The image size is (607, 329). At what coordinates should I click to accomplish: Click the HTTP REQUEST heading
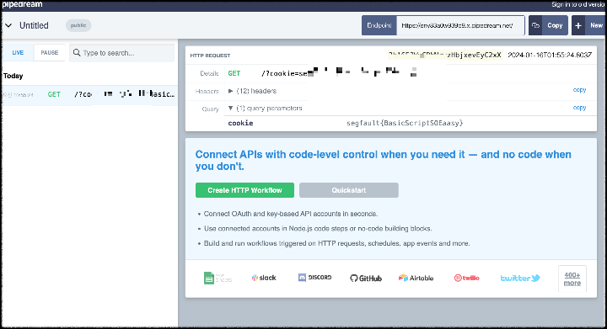210,56
